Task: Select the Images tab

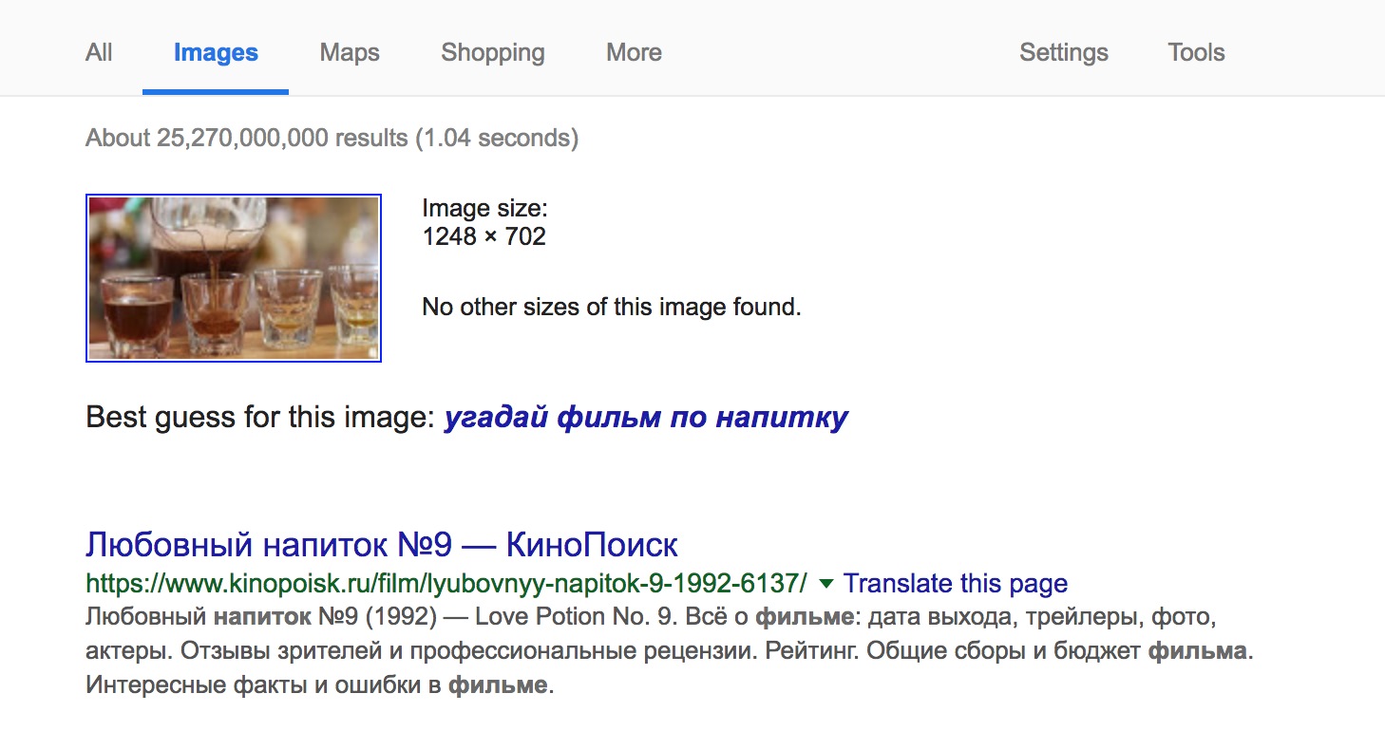Action: (x=216, y=52)
